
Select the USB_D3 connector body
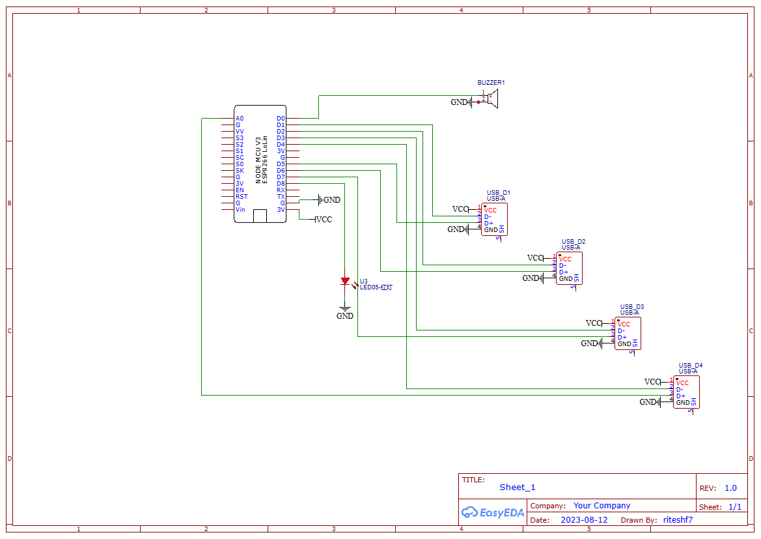[628, 334]
